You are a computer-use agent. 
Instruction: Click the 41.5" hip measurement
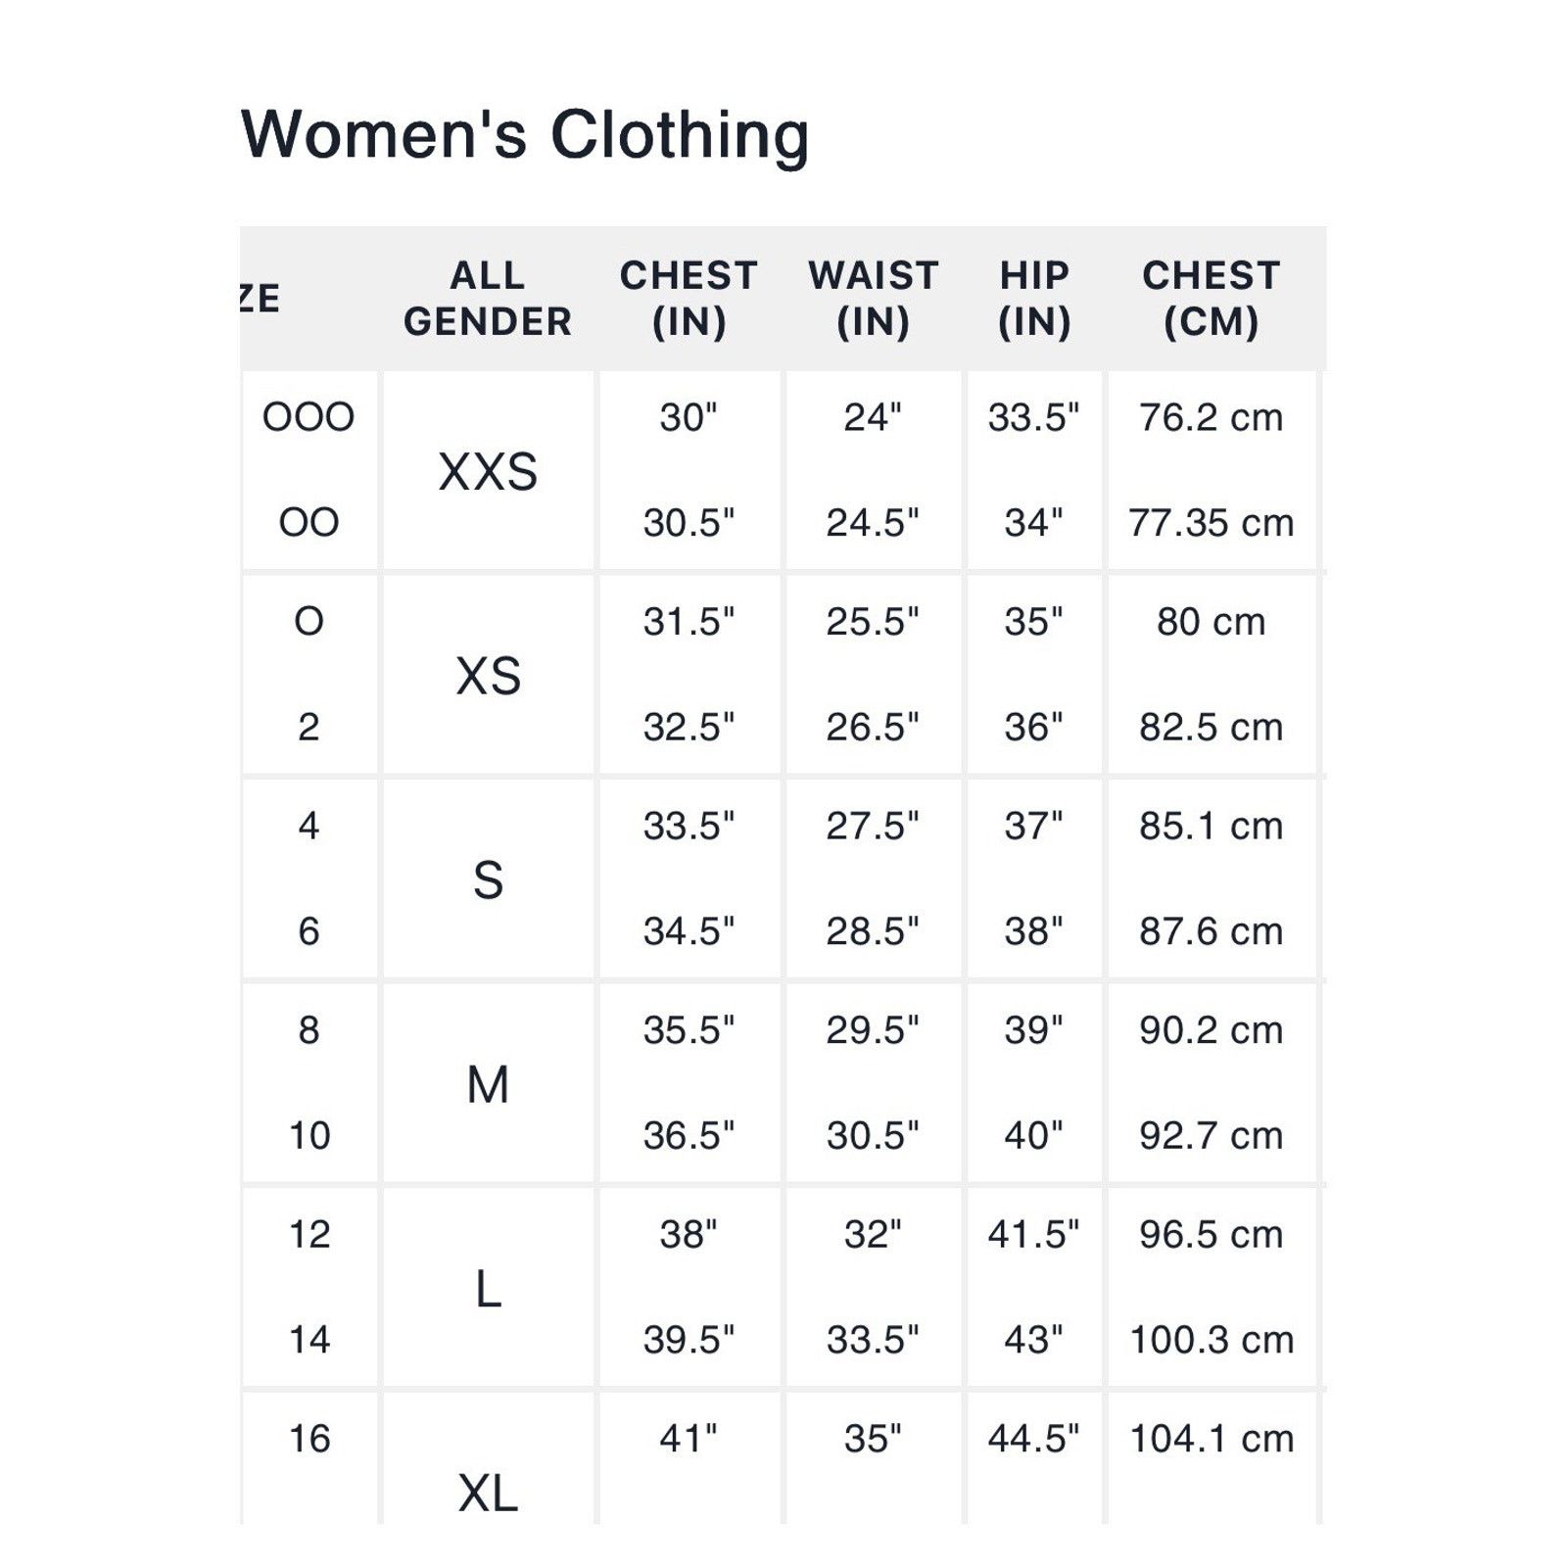pyautogui.click(x=1033, y=1234)
